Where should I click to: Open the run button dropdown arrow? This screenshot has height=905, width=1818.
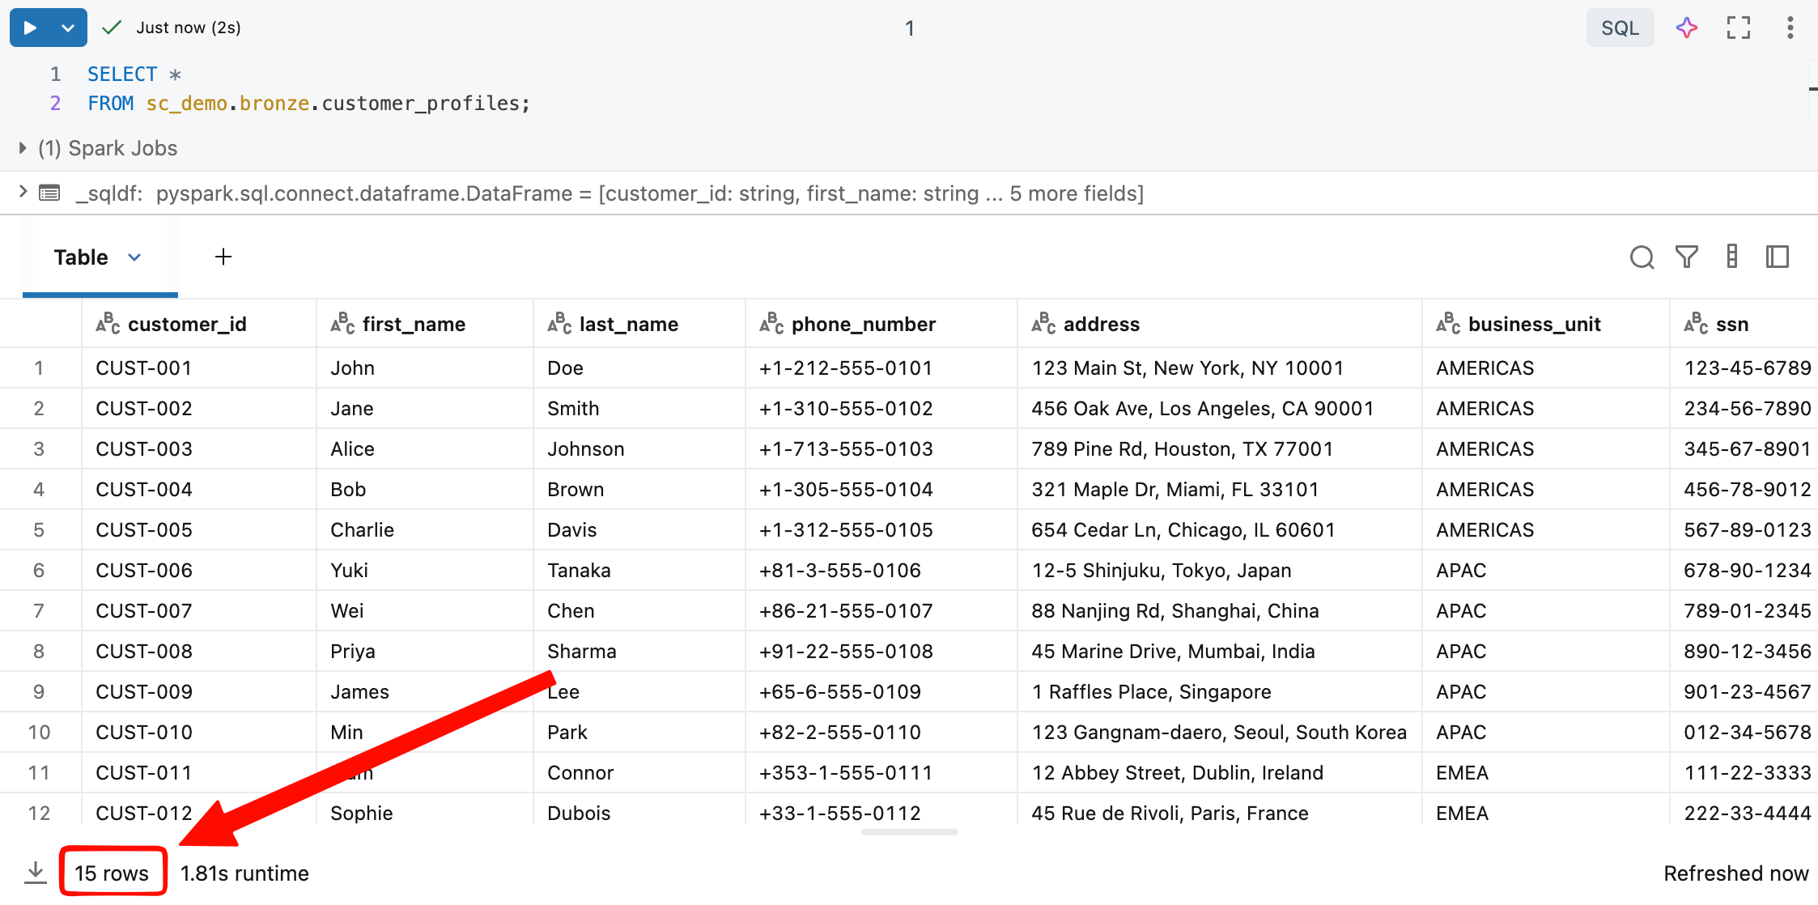pyautogui.click(x=66, y=27)
